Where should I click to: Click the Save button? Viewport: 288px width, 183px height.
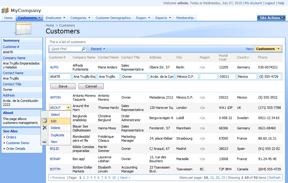pos(63,86)
